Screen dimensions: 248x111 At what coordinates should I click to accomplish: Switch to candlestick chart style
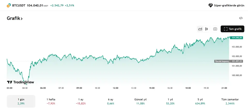pyautogui.click(x=206, y=29)
